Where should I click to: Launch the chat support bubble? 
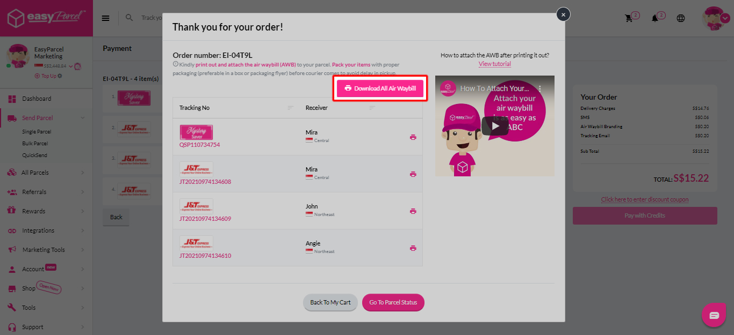coord(714,315)
